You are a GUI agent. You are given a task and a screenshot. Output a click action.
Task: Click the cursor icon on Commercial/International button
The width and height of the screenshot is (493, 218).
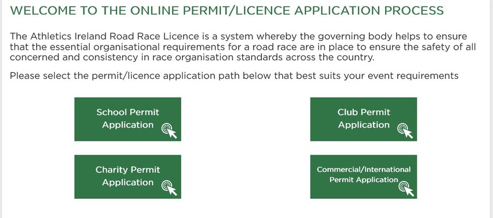tap(406, 189)
